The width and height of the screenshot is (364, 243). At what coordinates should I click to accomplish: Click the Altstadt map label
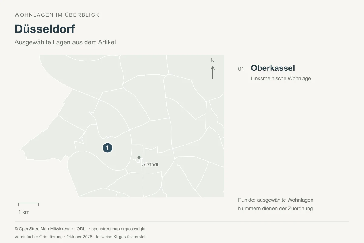tap(150, 164)
